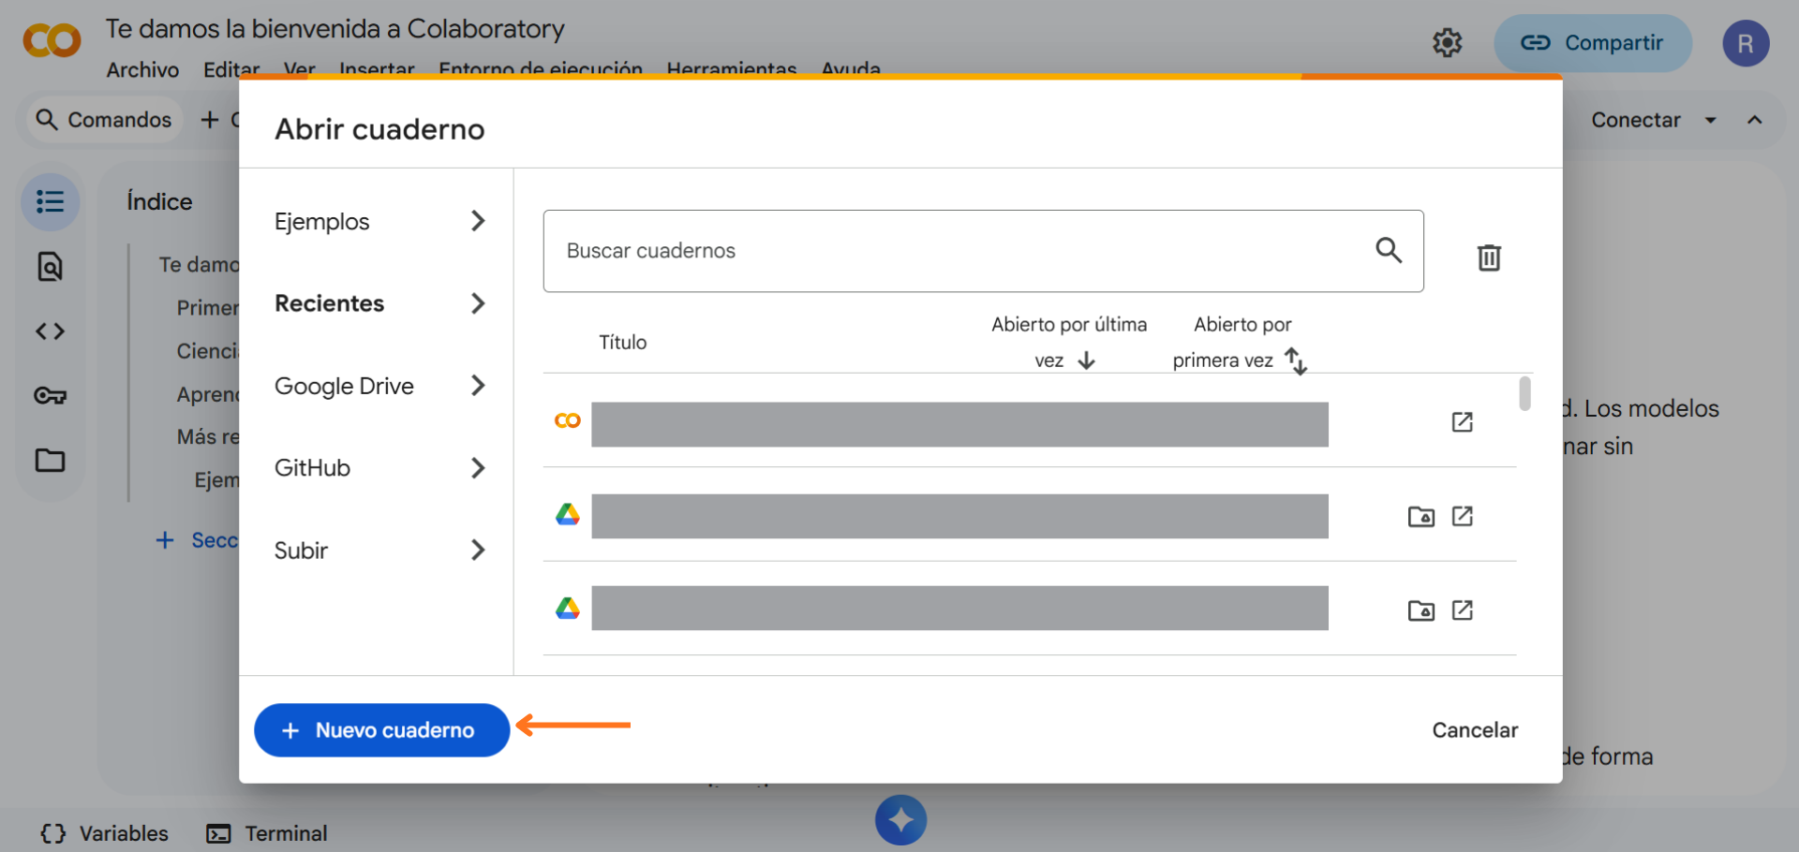Show the second notebook's Drive folder location
1799x852 pixels.
[x=1420, y=517]
